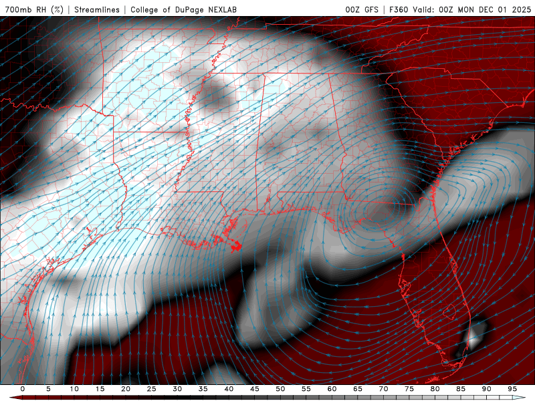Select the "00Z GFS" model run label
This screenshot has height=401, width=535.
click(x=362, y=9)
